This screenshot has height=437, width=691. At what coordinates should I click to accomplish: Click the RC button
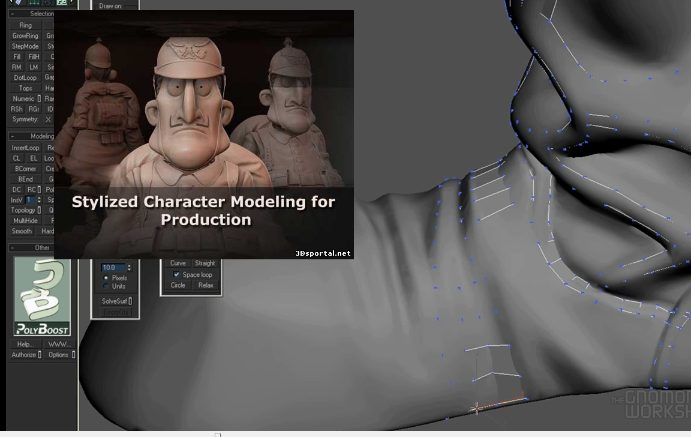tap(34, 190)
